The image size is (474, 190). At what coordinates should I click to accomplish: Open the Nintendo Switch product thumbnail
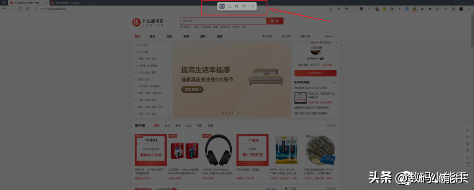184,150
